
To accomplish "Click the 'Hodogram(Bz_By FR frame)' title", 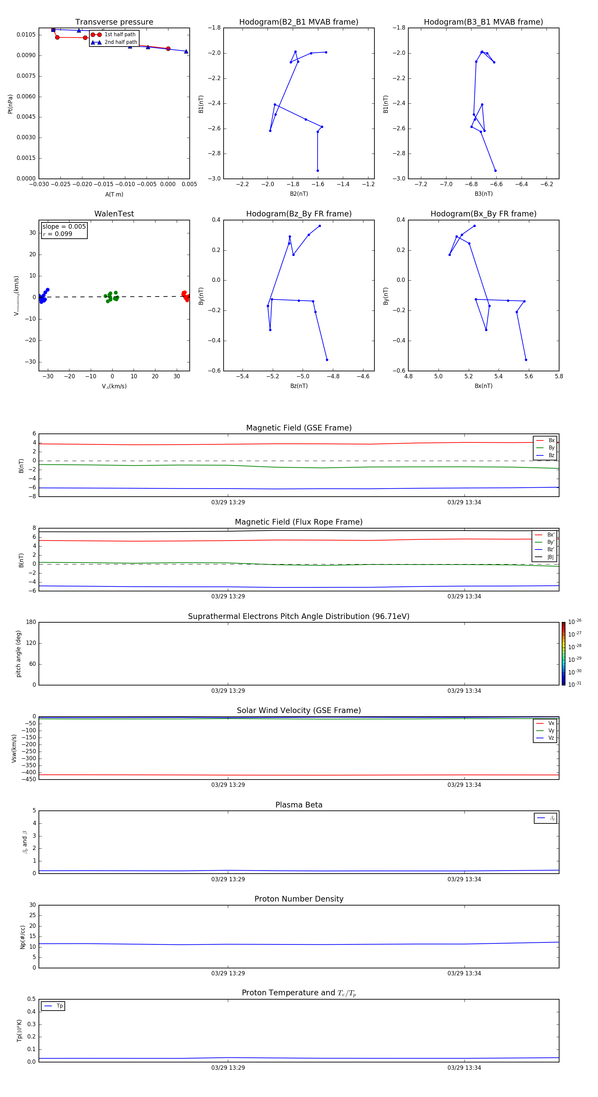I will tap(299, 214).
